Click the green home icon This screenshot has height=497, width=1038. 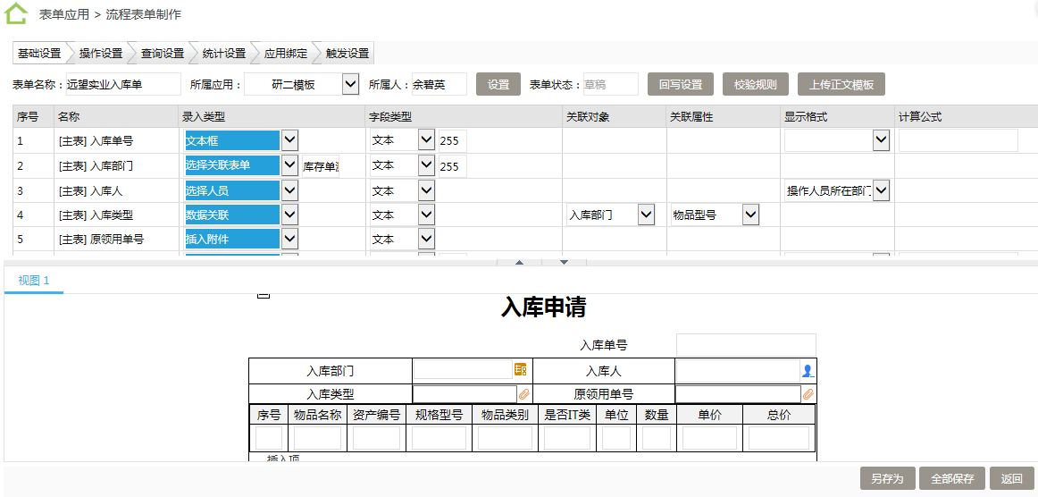coord(16,14)
